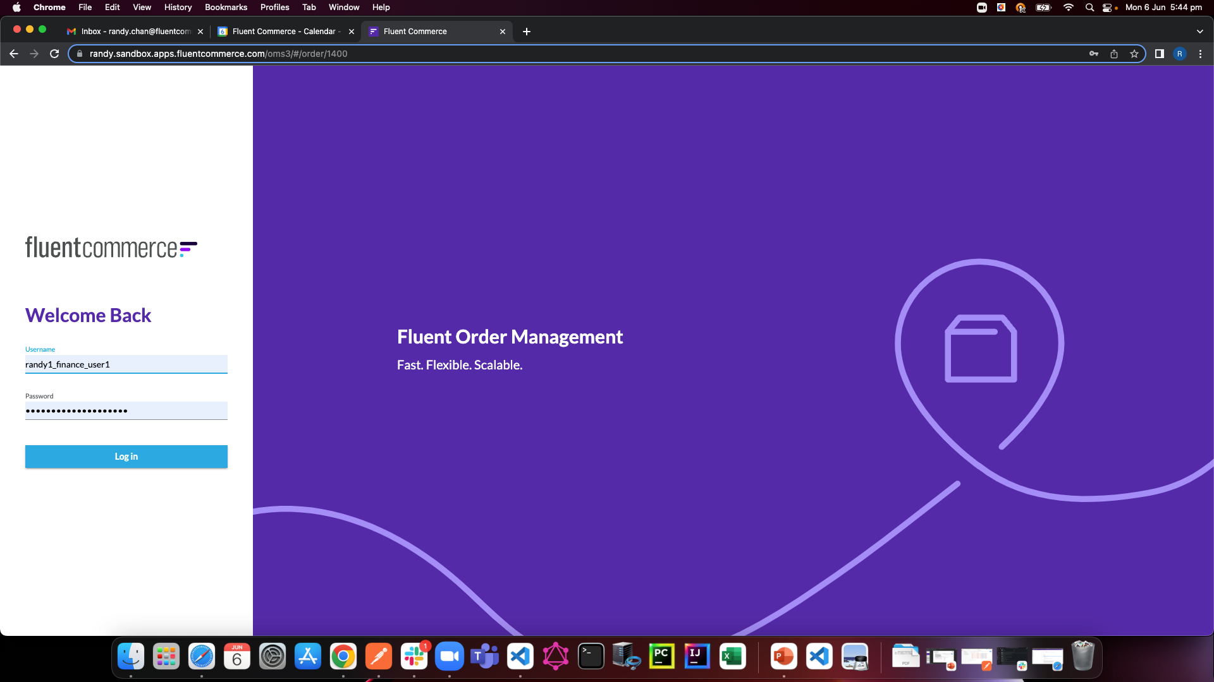Click the Username input field
This screenshot has height=682, width=1214.
[126, 364]
